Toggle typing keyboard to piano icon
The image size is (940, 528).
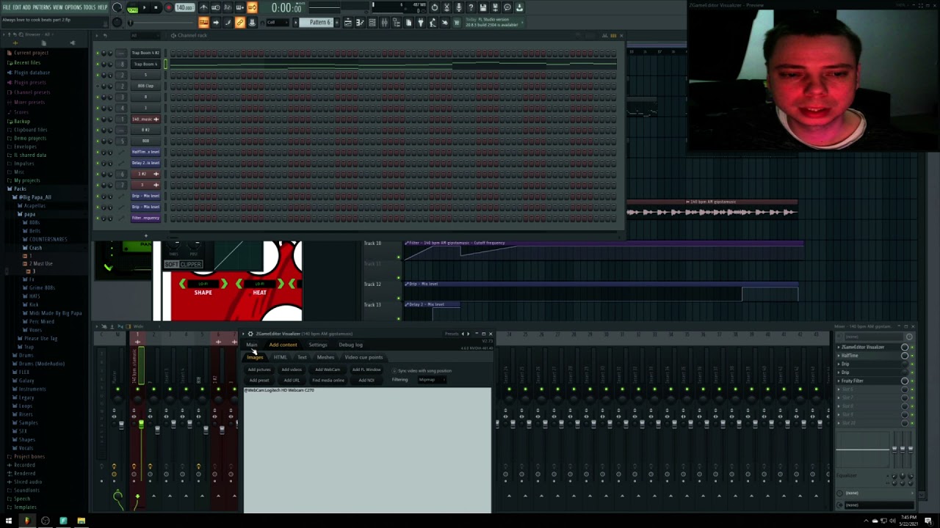click(x=203, y=23)
